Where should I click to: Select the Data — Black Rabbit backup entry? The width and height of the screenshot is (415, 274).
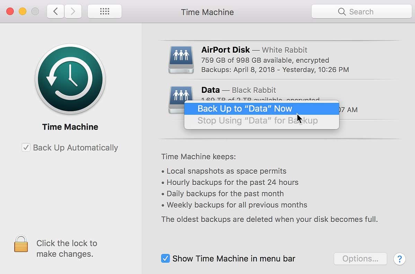(x=238, y=90)
